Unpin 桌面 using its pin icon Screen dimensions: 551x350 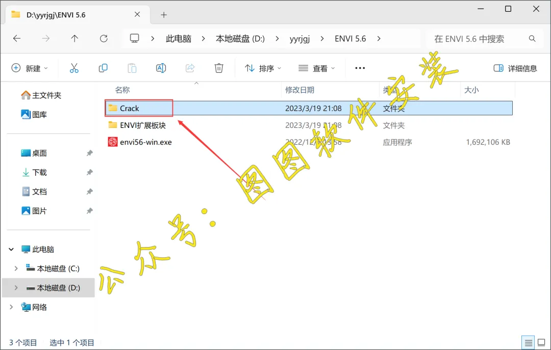[x=90, y=153]
